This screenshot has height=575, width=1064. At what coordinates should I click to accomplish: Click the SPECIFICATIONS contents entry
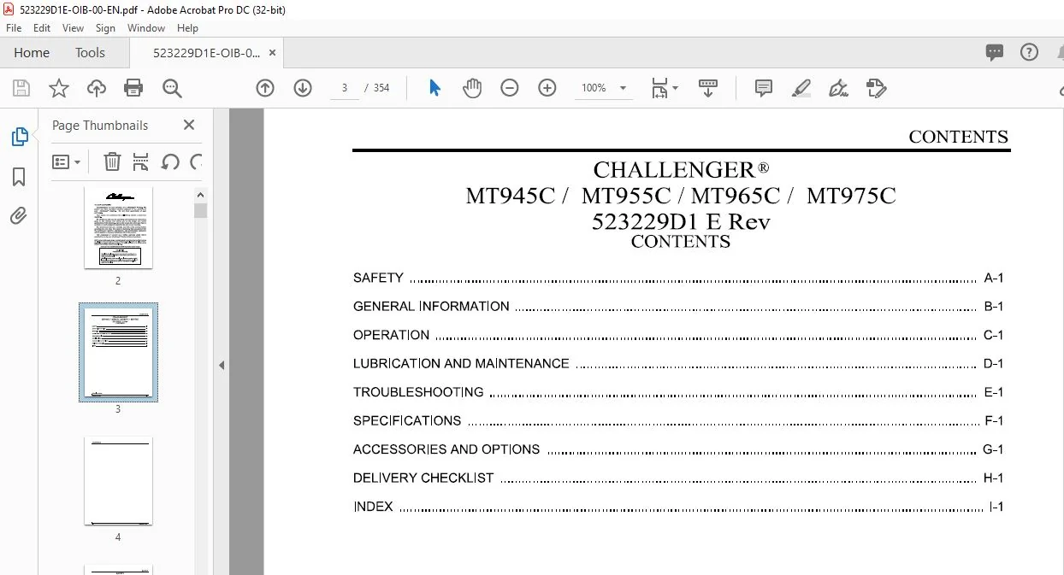[677, 420]
